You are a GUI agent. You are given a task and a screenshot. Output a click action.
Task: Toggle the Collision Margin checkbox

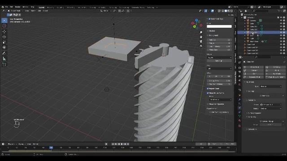[261, 121]
